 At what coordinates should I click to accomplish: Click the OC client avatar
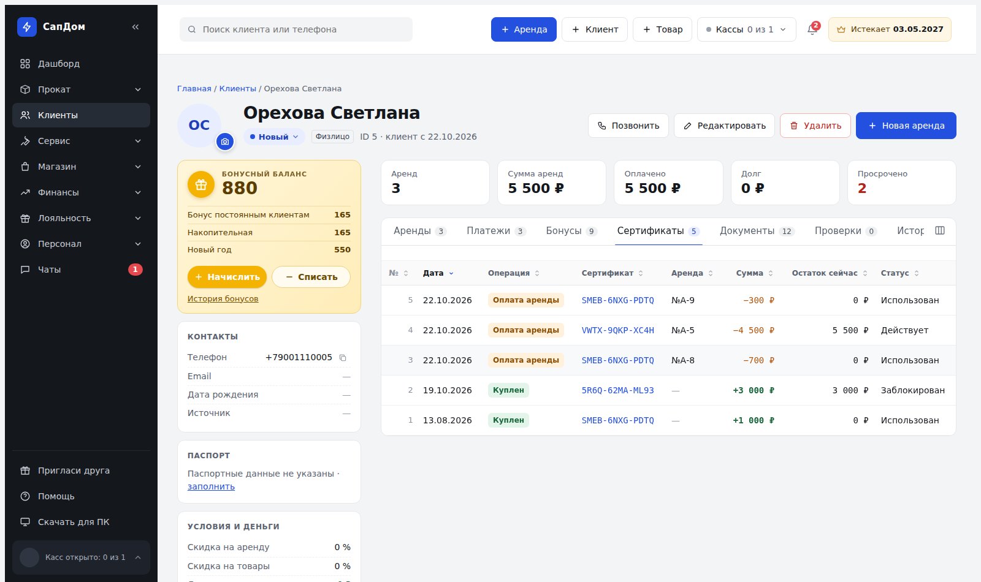199,125
